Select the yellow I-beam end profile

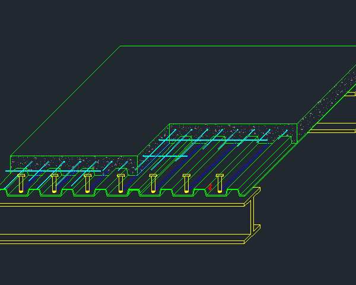click(x=252, y=216)
